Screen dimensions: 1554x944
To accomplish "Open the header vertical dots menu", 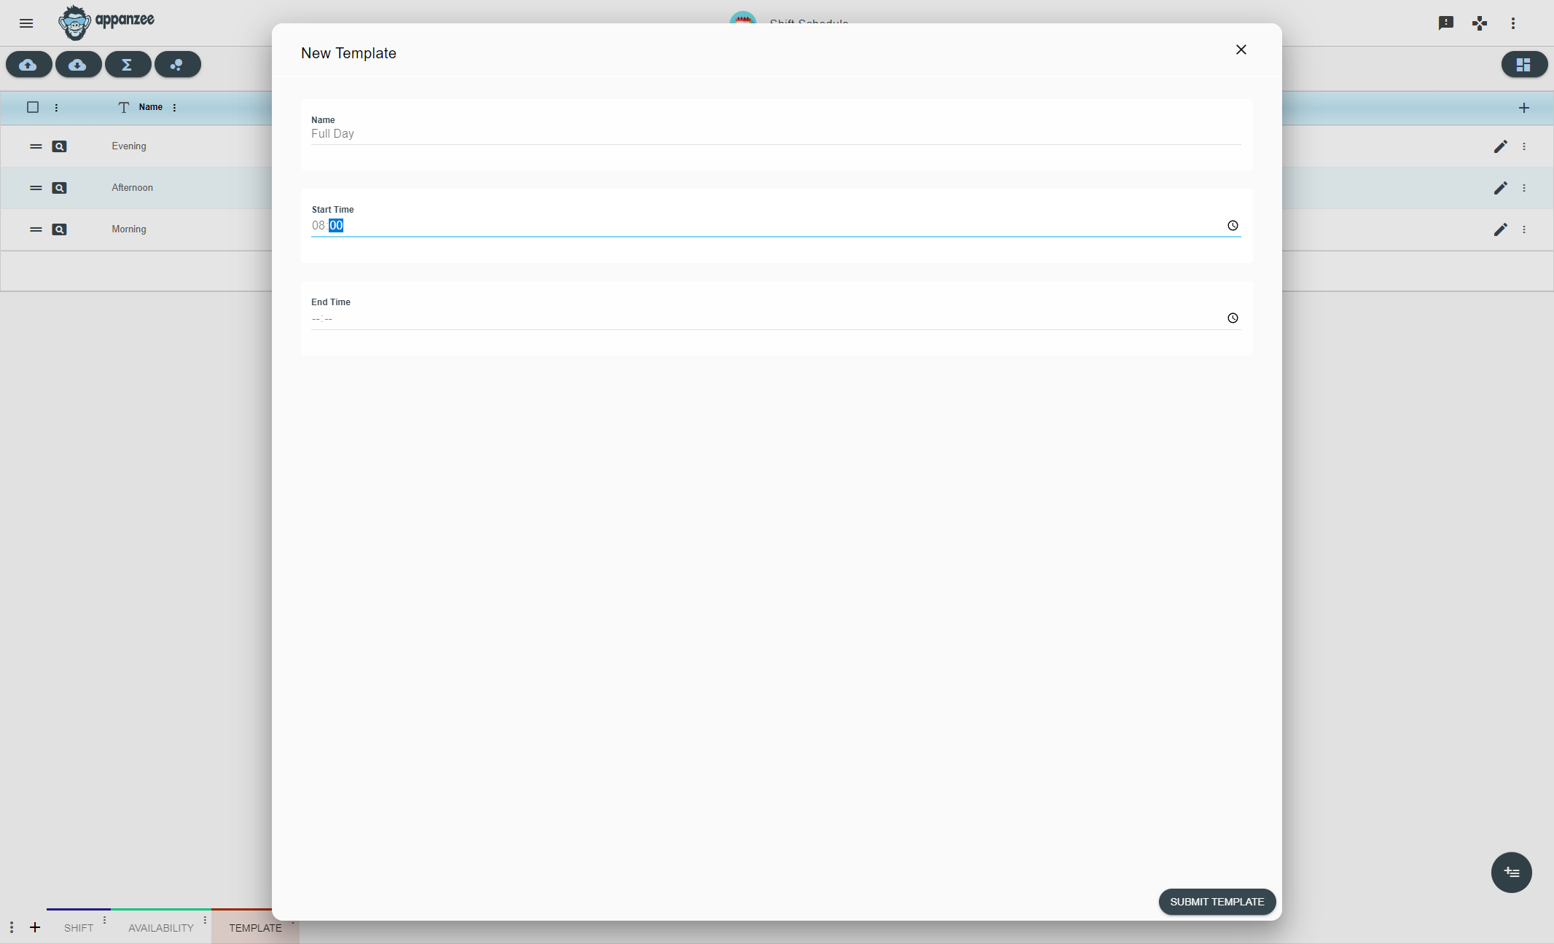I will click(1513, 23).
